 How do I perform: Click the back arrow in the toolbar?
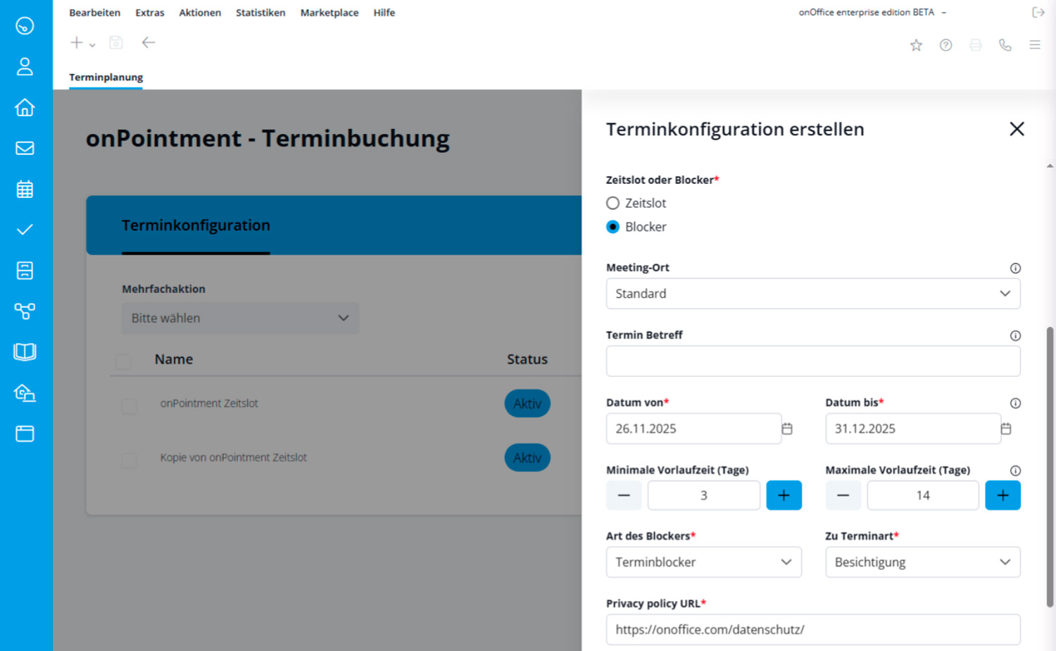tap(148, 43)
